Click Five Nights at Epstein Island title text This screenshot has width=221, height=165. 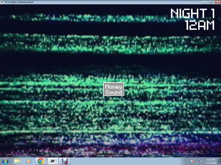click(x=19, y=2)
